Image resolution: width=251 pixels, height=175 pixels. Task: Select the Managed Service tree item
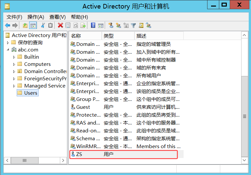(45, 86)
